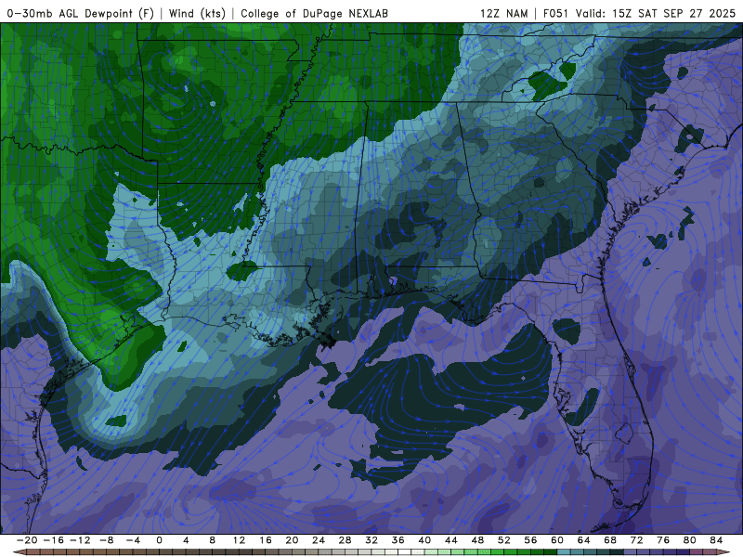The height and width of the screenshot is (557, 743).
Task: Click the 32 value on the dewpoint legend
Action: point(371,540)
